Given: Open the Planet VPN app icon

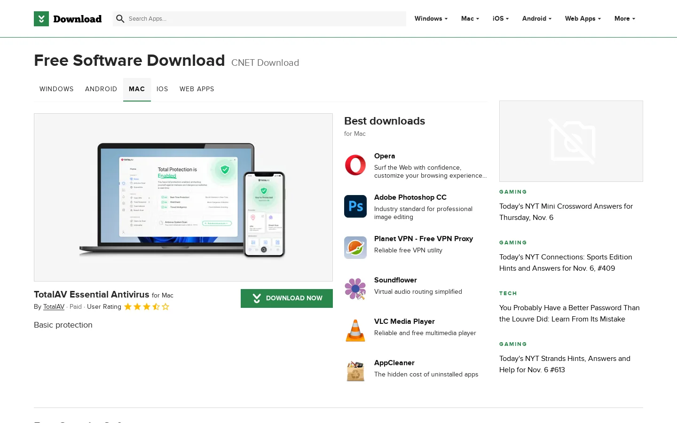Looking at the screenshot, I should coord(355,248).
